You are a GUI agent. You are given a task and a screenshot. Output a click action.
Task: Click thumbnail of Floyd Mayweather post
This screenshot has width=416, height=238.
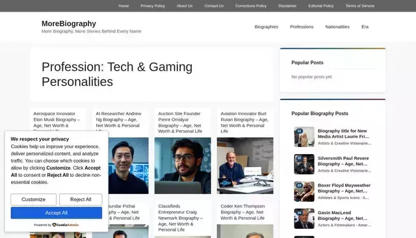tap(304, 192)
